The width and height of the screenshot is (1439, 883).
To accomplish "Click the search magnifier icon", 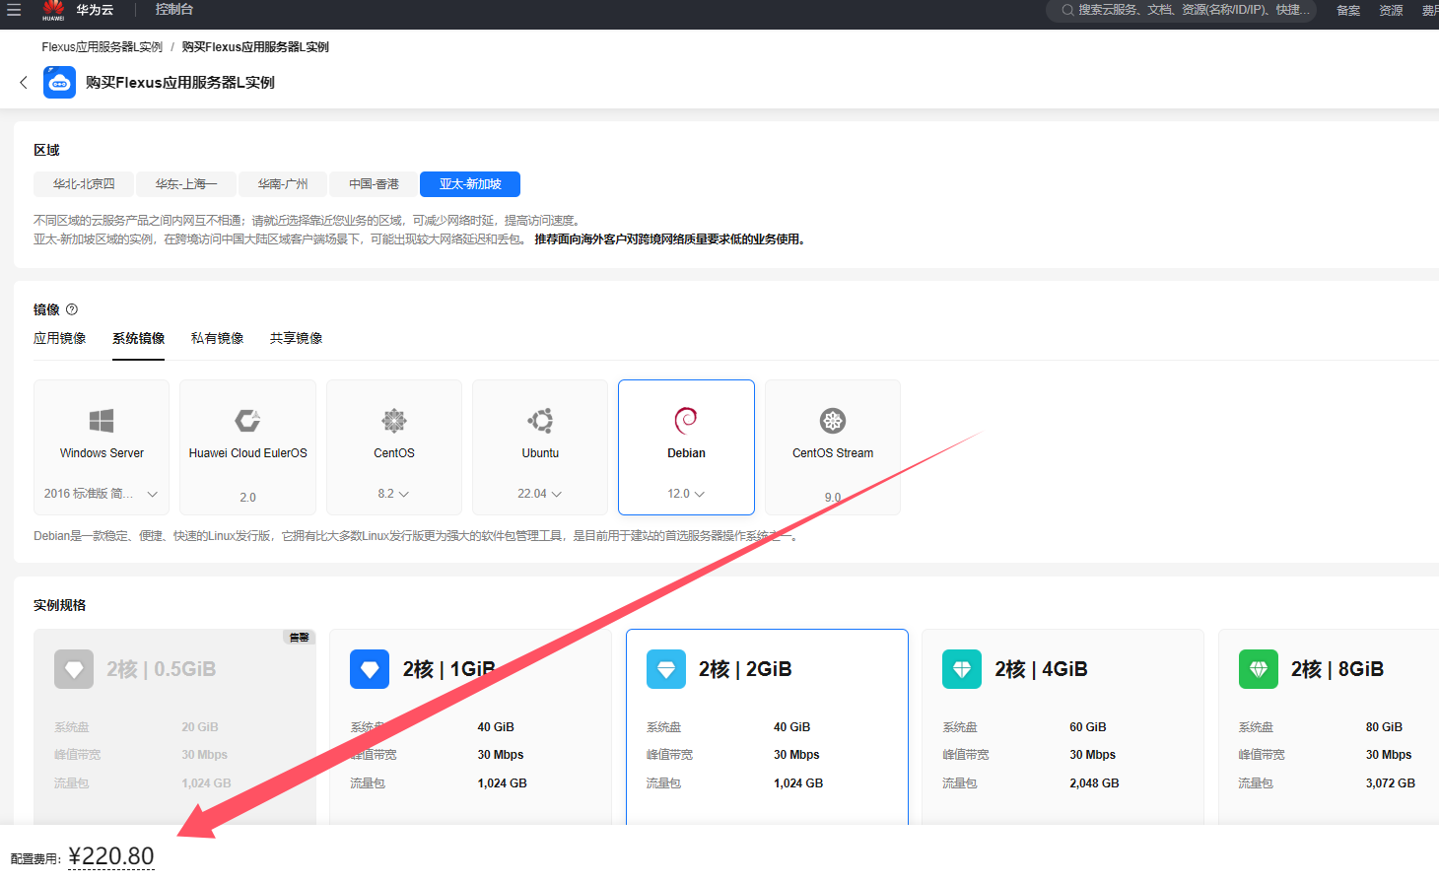I will point(1067,10).
